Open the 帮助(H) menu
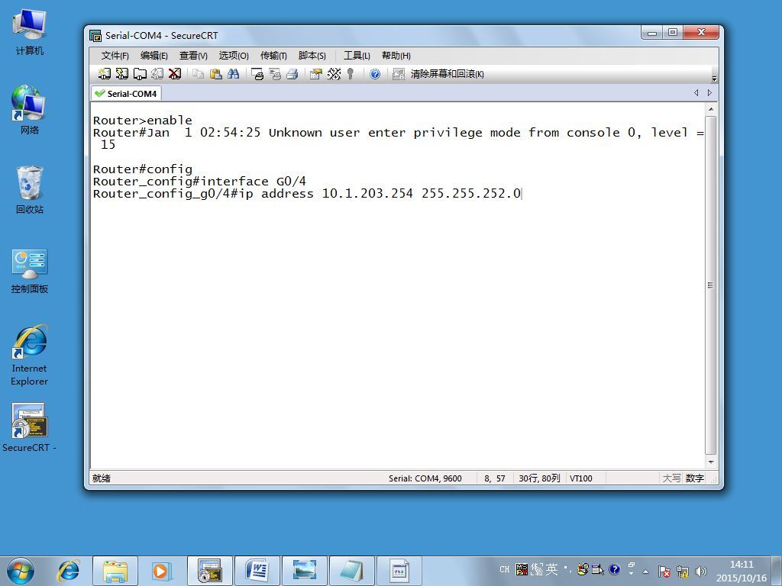 click(x=396, y=55)
